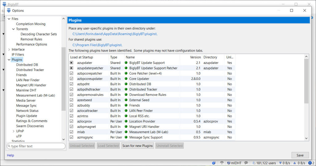This screenshot has height=166, width=316.
Task: Click the wireless signal status icon
Action: [222, 163]
